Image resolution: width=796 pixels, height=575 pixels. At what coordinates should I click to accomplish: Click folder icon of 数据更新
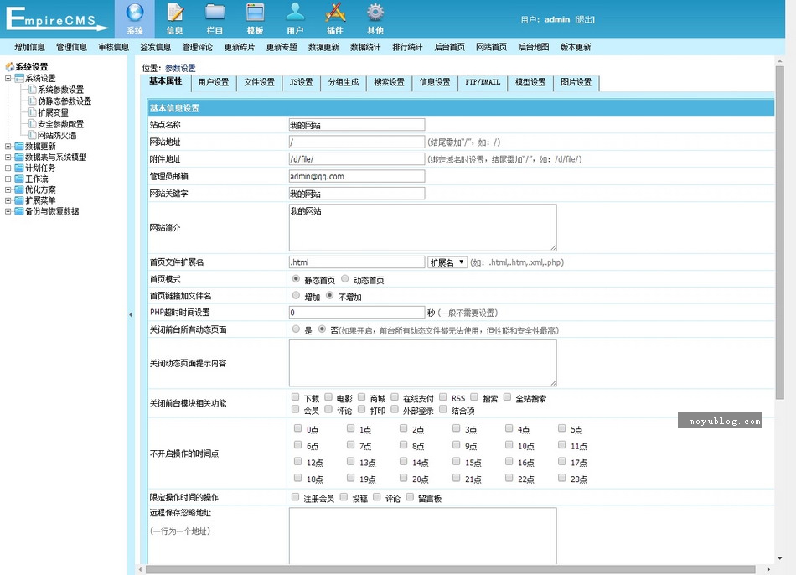click(18, 147)
